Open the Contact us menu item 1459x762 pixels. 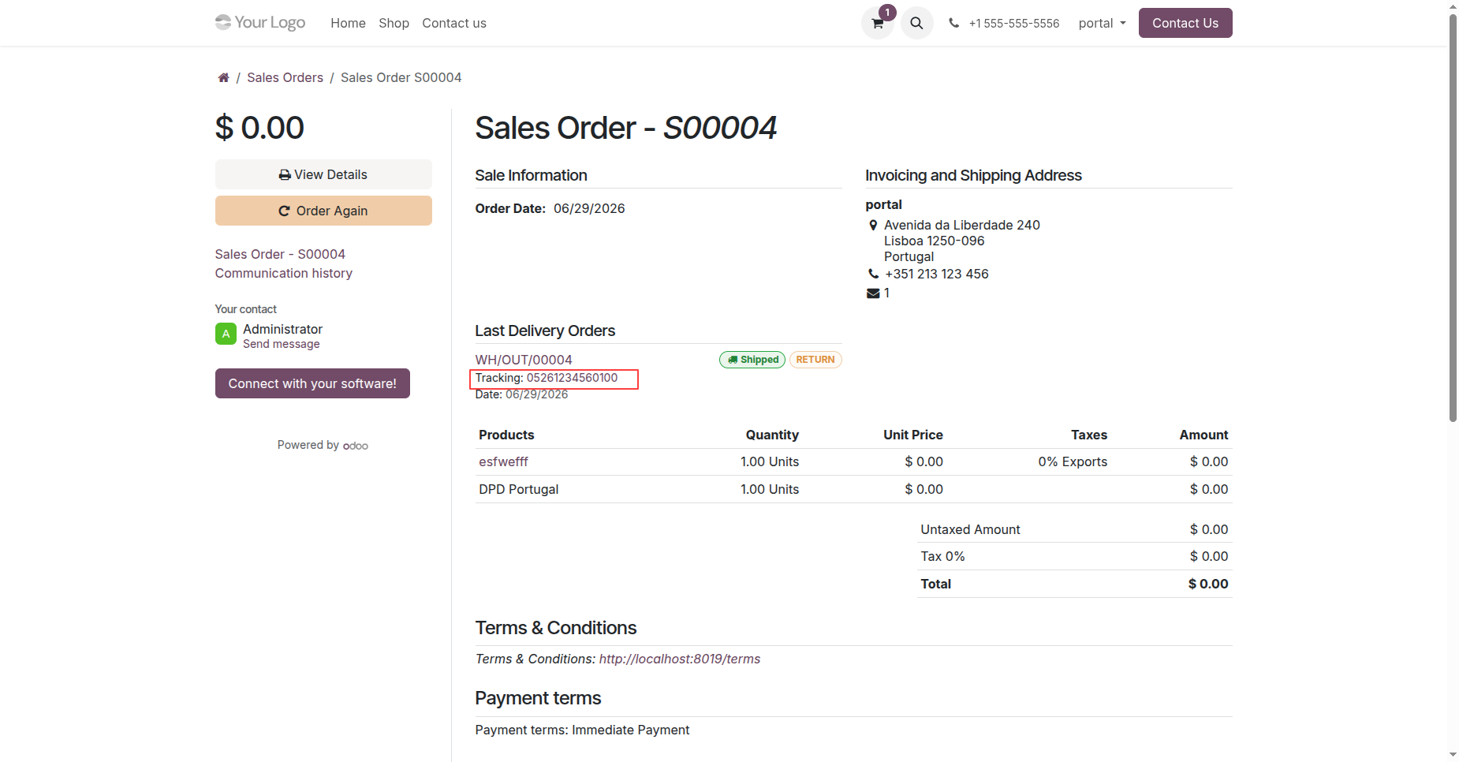click(x=453, y=23)
